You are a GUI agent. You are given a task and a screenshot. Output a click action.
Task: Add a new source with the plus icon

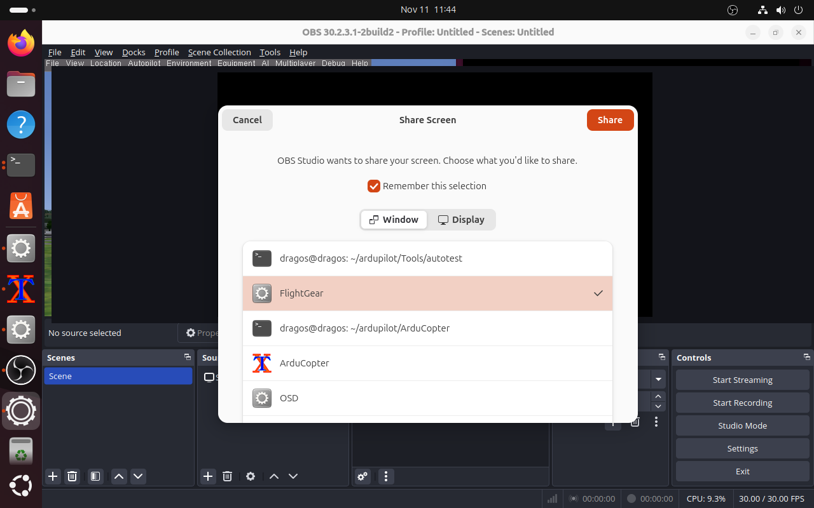click(208, 476)
